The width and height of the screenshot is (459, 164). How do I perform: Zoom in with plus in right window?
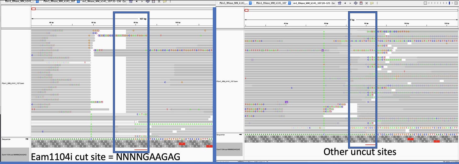(x=456, y=3)
